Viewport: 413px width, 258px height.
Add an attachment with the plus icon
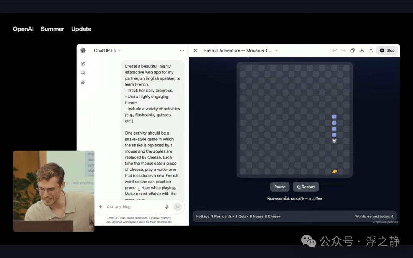pyautogui.click(x=101, y=207)
